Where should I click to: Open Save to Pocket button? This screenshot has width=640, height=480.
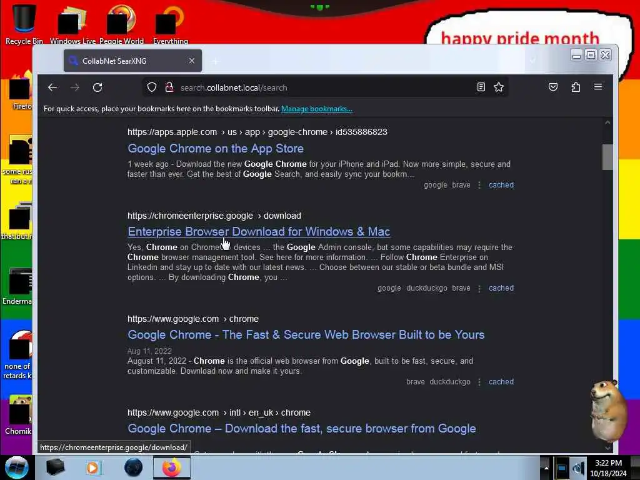pyautogui.click(x=553, y=87)
